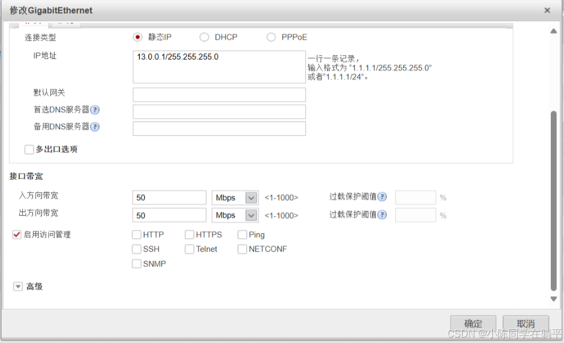The width and height of the screenshot is (564, 343).
Task: Click the 入方向带宽 value field
Action: tap(169, 198)
